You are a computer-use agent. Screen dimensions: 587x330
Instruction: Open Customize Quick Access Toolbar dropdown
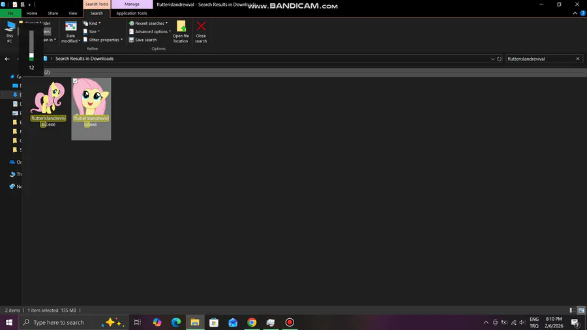coord(29,5)
